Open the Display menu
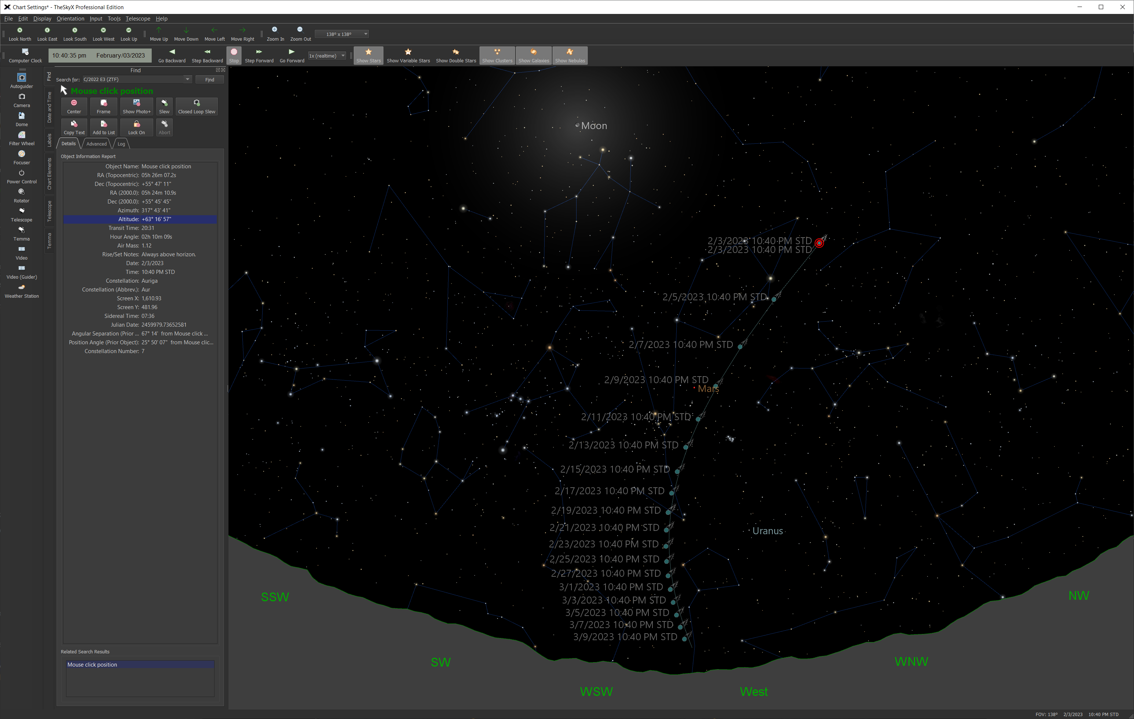1134x719 pixels. (x=42, y=18)
